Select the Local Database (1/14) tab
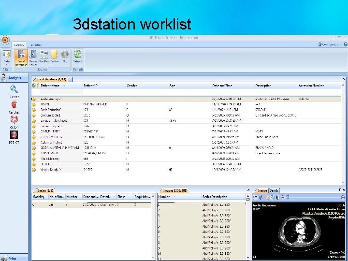 coord(52,79)
